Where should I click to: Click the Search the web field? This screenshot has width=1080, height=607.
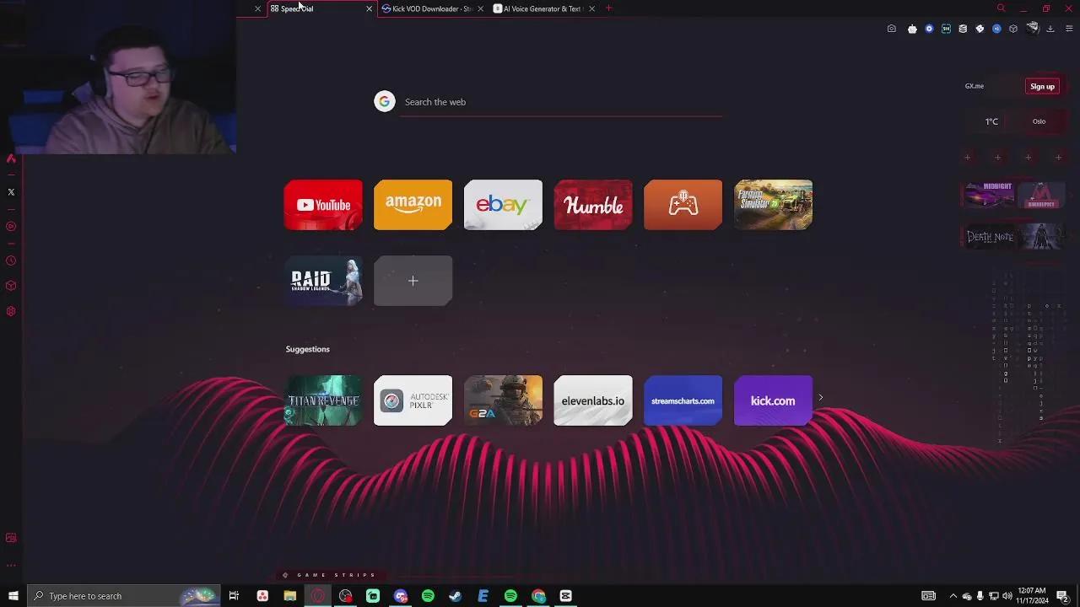pyautogui.click(x=561, y=102)
